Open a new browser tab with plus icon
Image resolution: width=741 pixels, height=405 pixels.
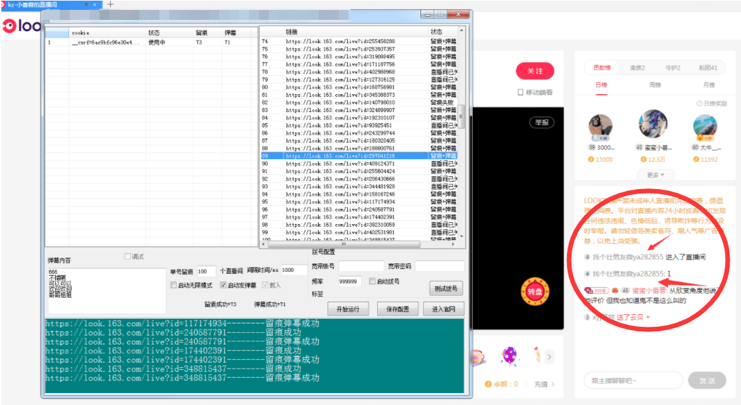(110, 4)
